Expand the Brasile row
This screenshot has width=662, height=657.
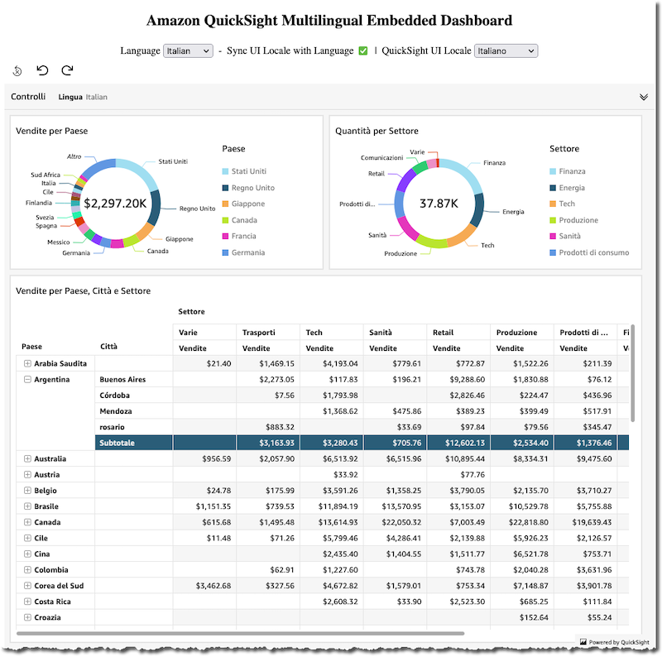27,506
